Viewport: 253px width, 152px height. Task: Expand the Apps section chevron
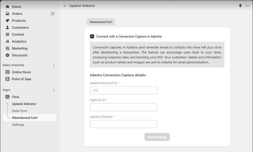pos(54,90)
